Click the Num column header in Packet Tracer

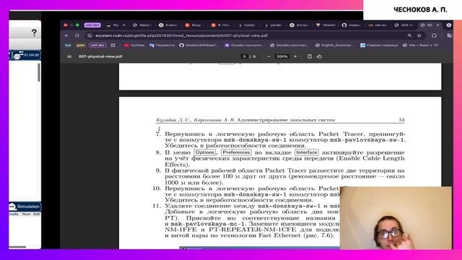tap(26, 214)
